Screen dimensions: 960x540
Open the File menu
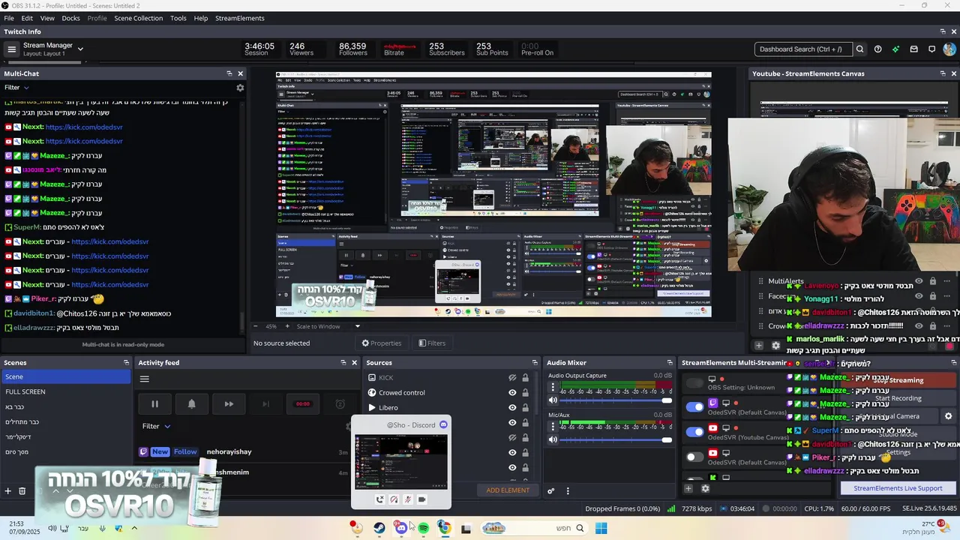[7, 18]
